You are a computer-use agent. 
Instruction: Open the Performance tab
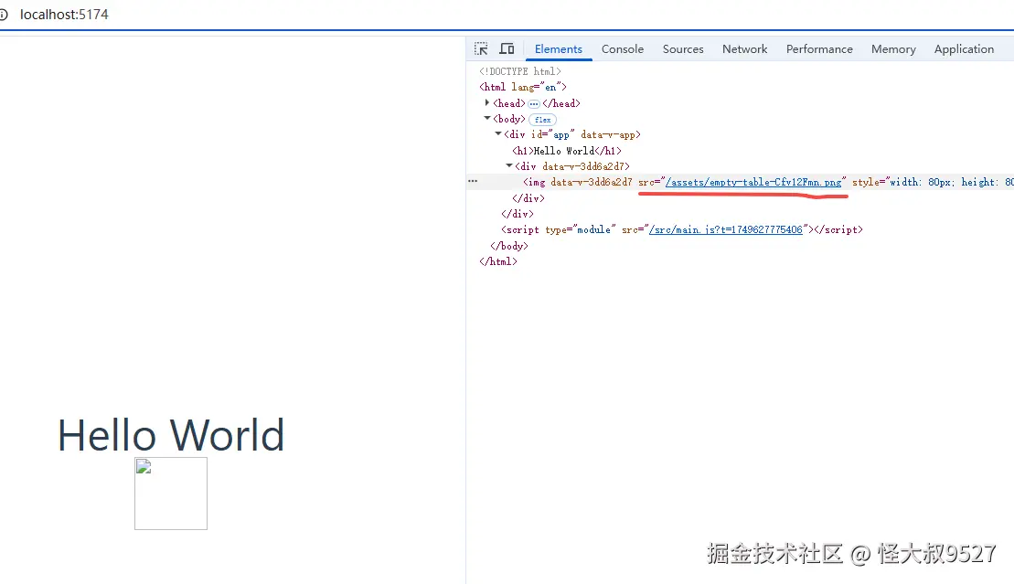pos(819,49)
